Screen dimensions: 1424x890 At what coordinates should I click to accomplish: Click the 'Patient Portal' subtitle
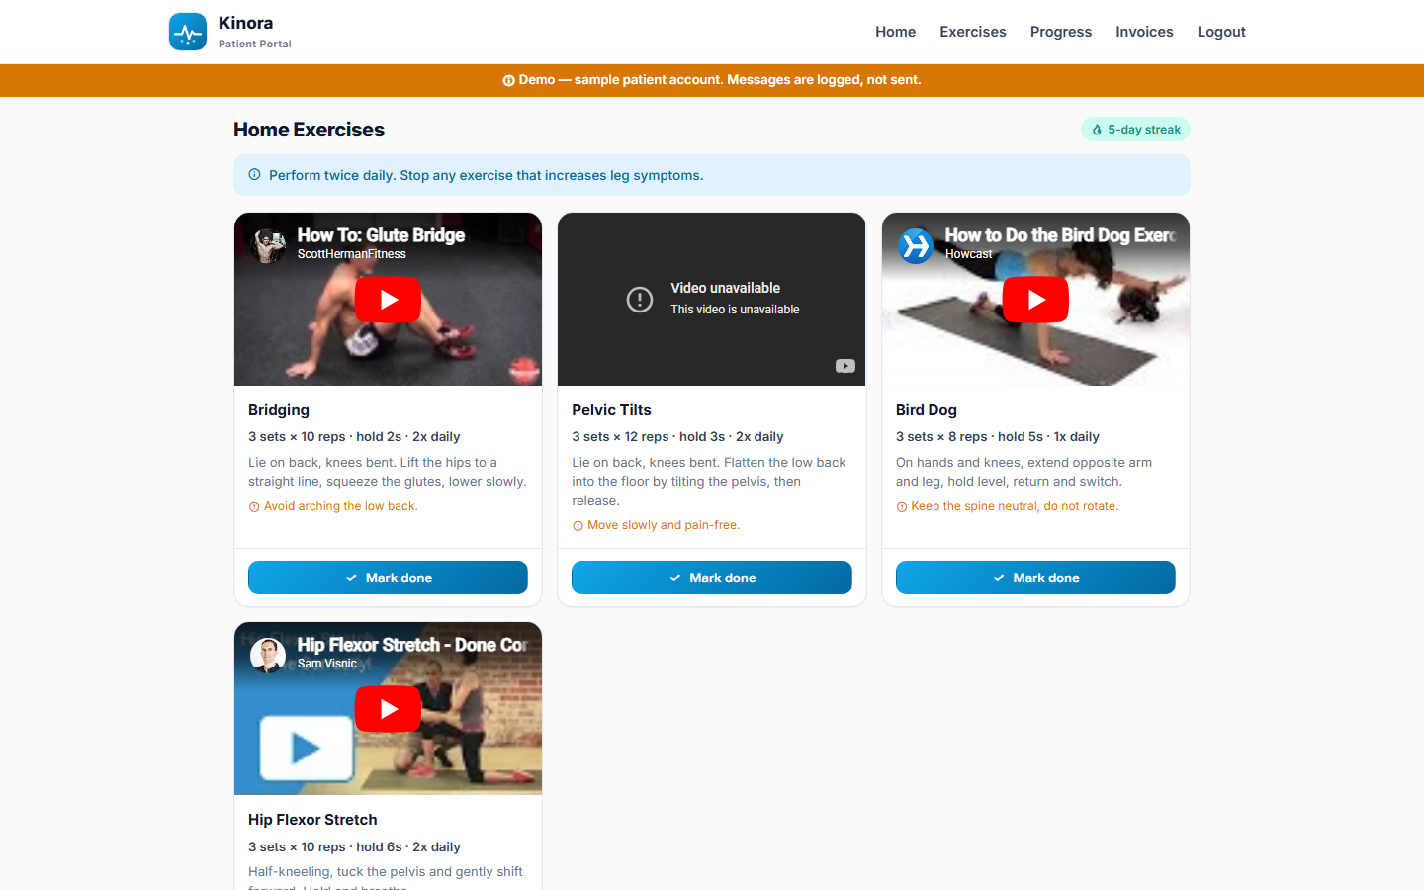coord(255,44)
